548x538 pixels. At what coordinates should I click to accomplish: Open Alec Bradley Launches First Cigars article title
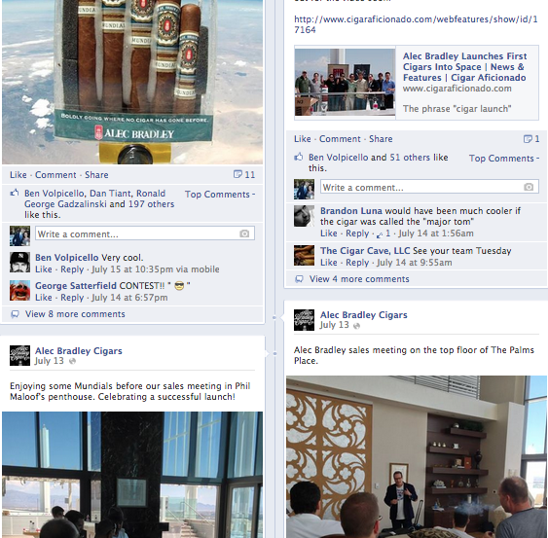coord(464,67)
